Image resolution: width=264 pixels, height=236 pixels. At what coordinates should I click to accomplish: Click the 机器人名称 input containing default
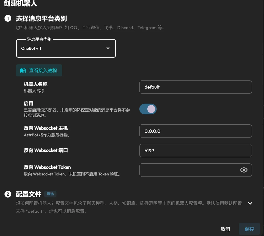coord(195,87)
